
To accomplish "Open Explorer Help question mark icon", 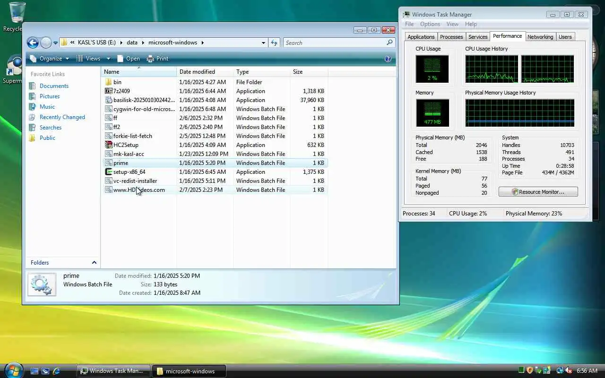I will click(388, 59).
